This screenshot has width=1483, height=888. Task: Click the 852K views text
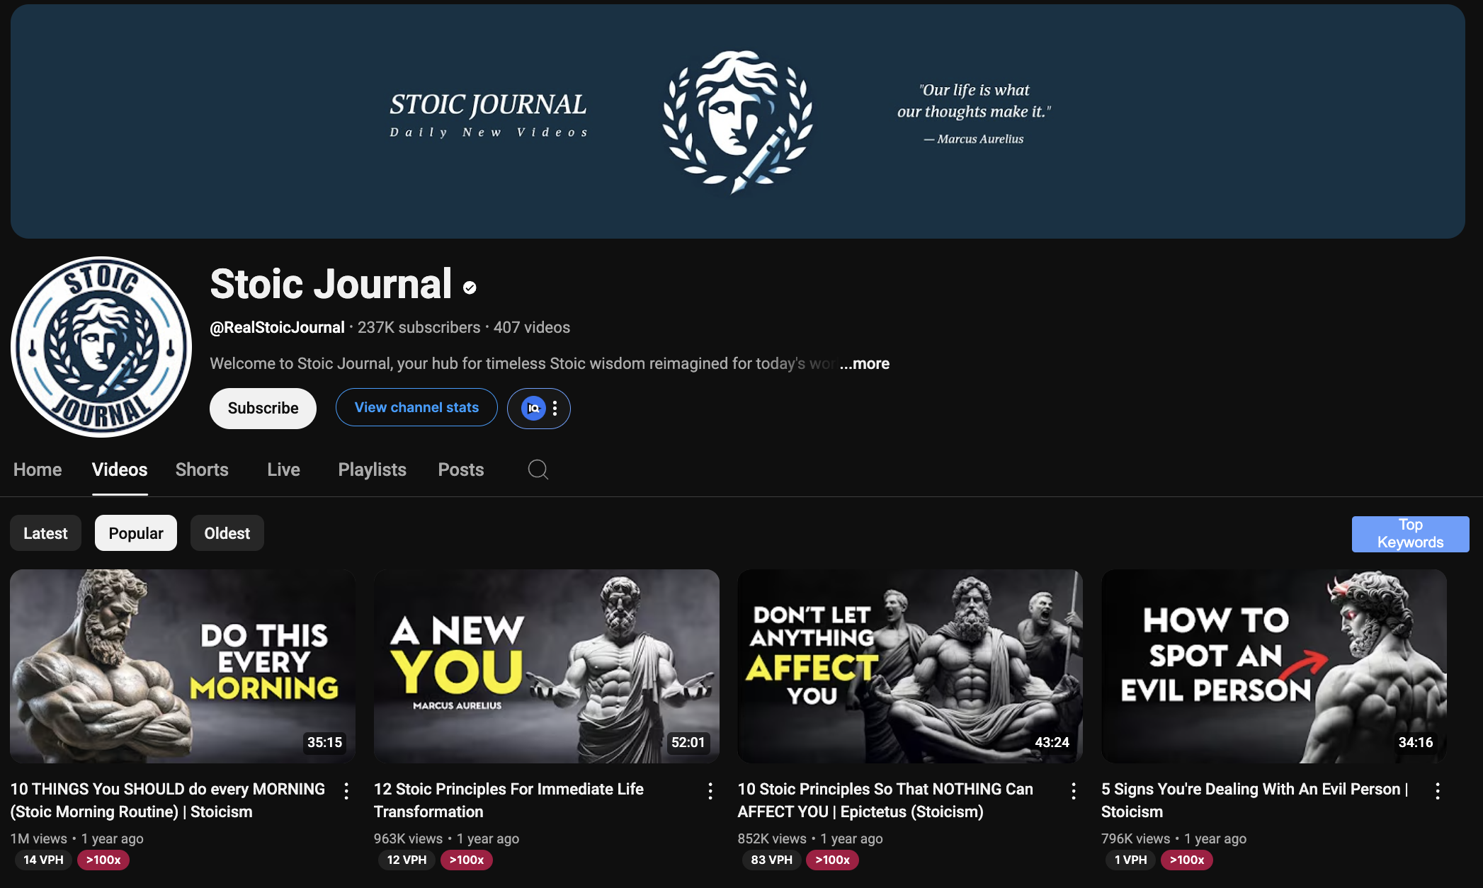click(x=772, y=838)
